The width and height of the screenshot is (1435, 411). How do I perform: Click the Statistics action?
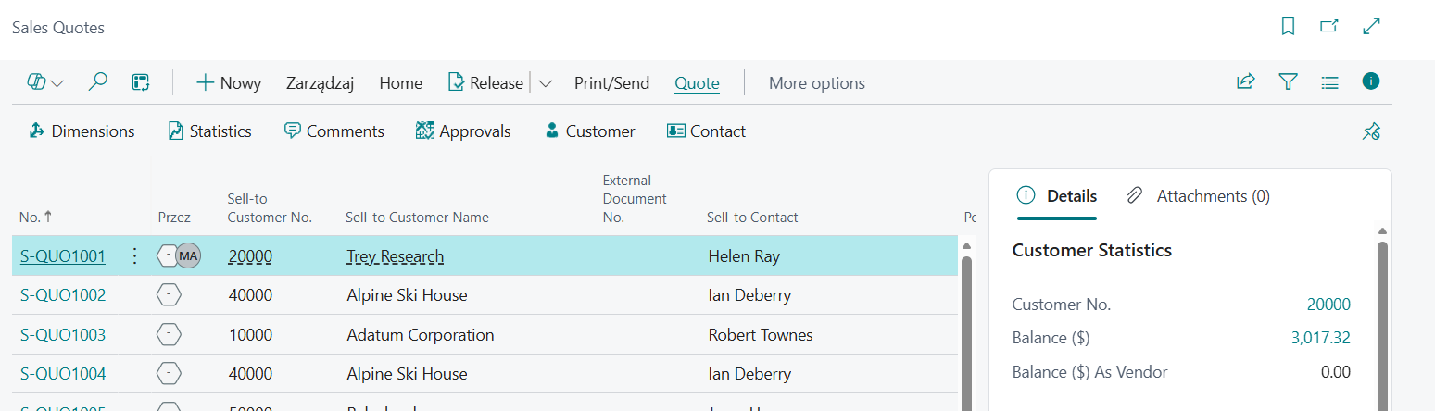click(x=210, y=131)
